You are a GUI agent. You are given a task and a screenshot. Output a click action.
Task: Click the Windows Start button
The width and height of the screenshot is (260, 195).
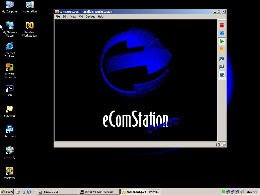(x=7, y=192)
